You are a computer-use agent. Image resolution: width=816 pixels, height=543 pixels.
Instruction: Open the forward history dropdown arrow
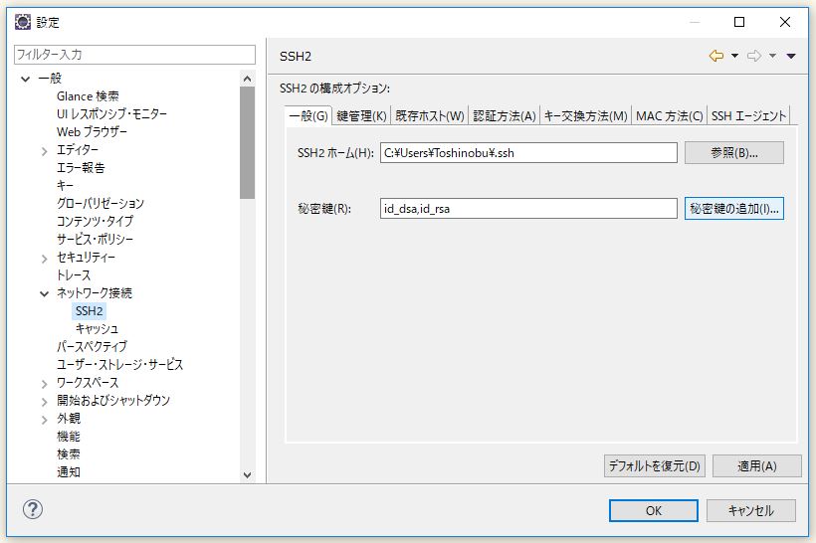773,56
